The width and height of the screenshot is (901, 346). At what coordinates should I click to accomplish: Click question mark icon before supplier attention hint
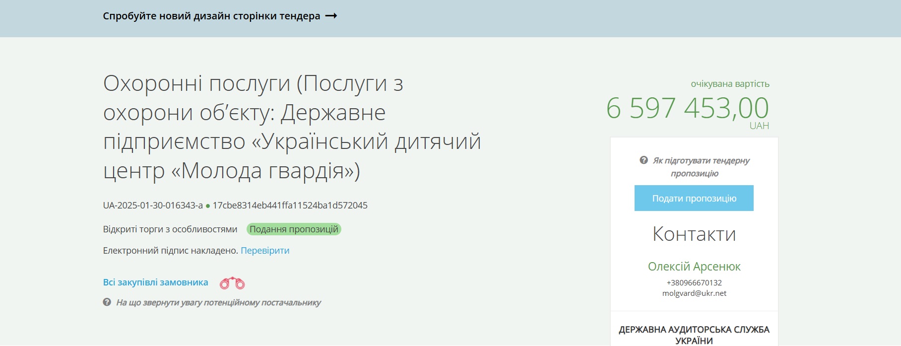point(107,302)
